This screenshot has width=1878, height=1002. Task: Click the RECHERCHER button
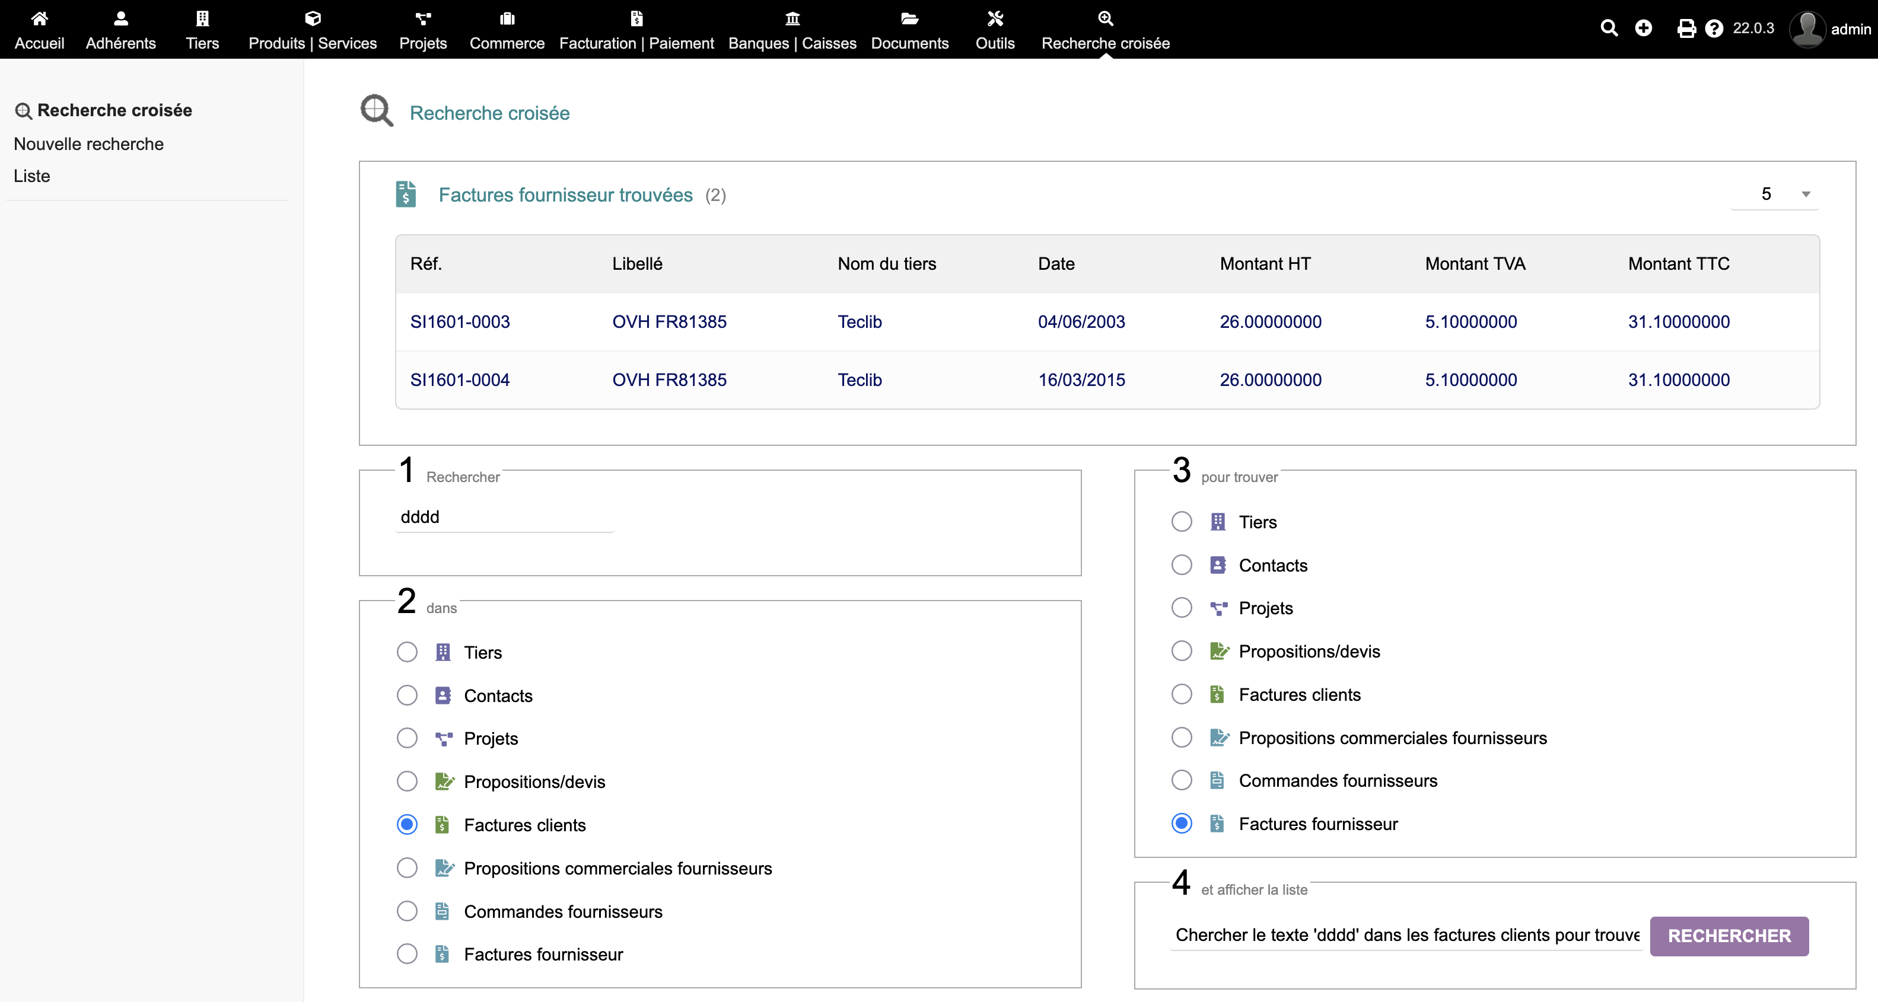(1729, 936)
